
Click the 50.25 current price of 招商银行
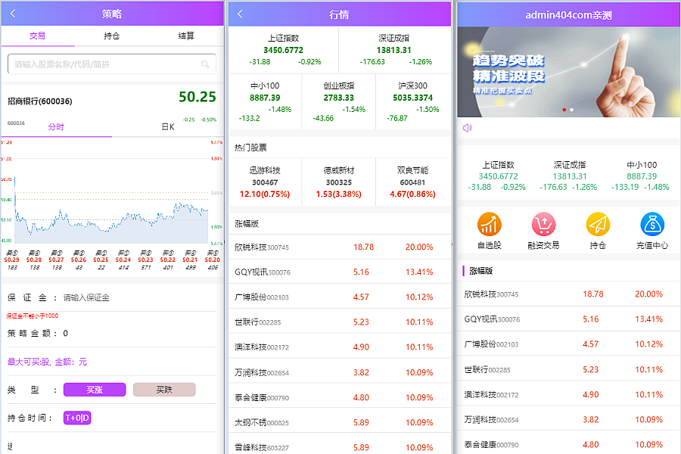click(x=197, y=97)
